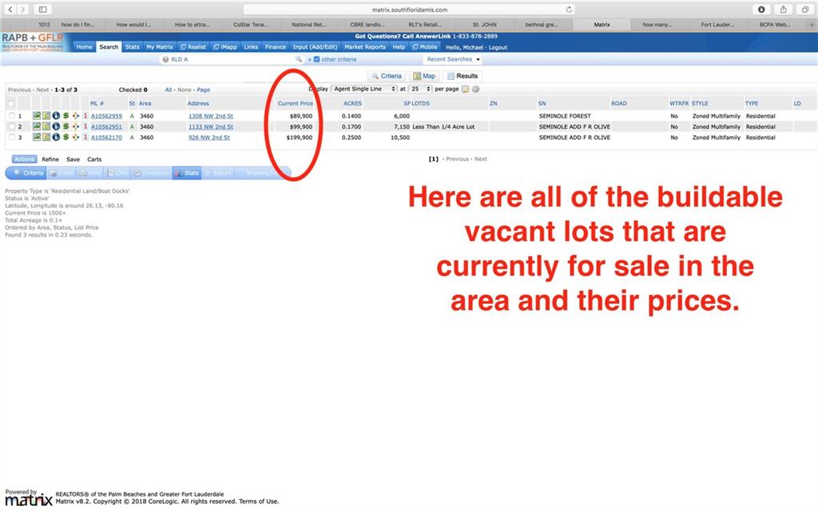Check the checkbox for listing row 1
The height and width of the screenshot is (511, 818).
pyautogui.click(x=11, y=117)
